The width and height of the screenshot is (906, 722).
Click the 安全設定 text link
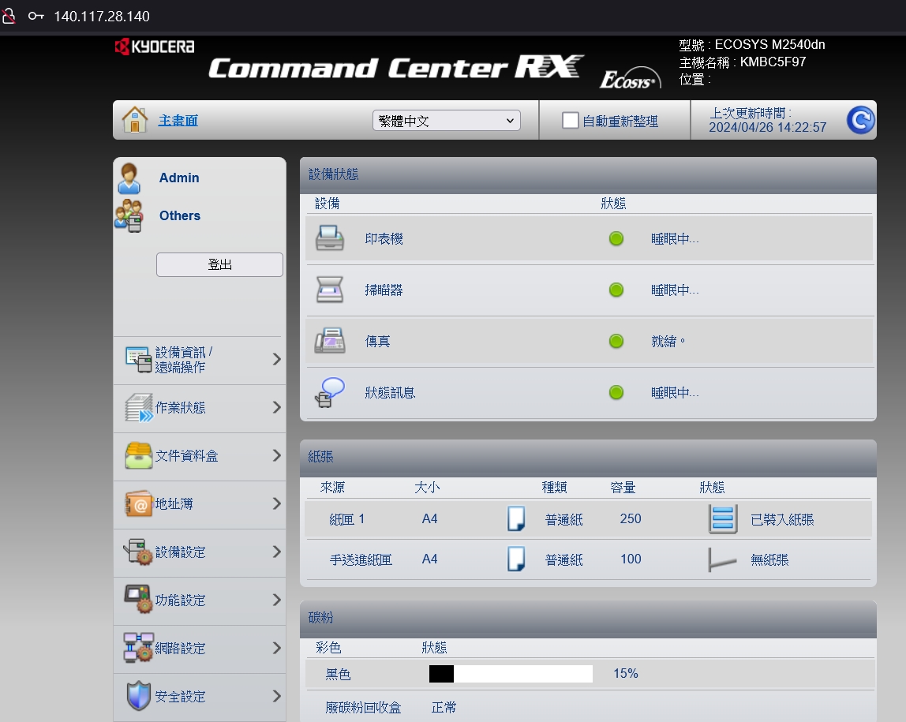[x=180, y=697]
